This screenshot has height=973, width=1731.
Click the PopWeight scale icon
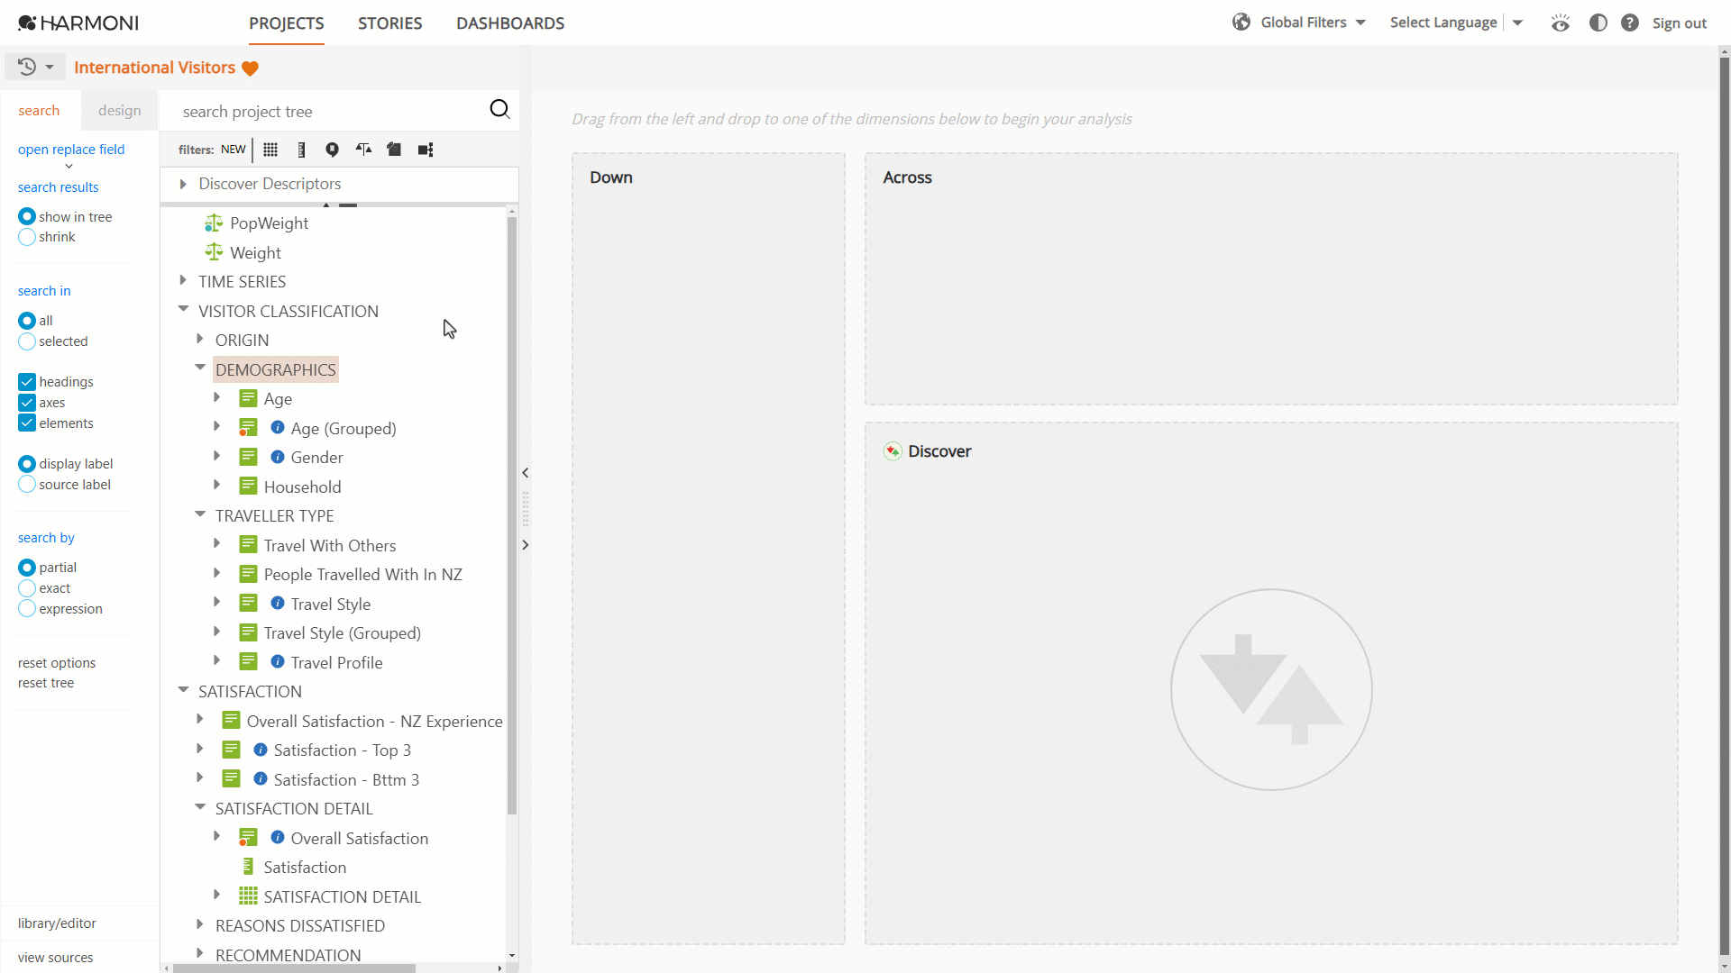214,223
